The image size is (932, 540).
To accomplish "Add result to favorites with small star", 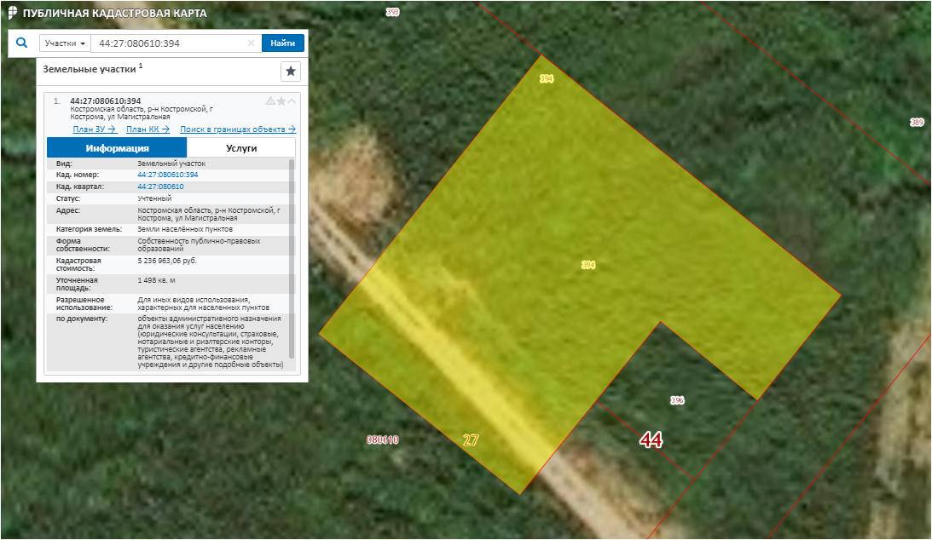I will coord(281,101).
